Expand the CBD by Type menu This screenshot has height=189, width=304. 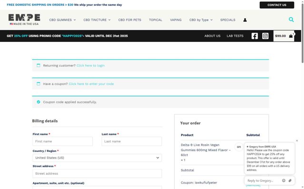(201, 20)
